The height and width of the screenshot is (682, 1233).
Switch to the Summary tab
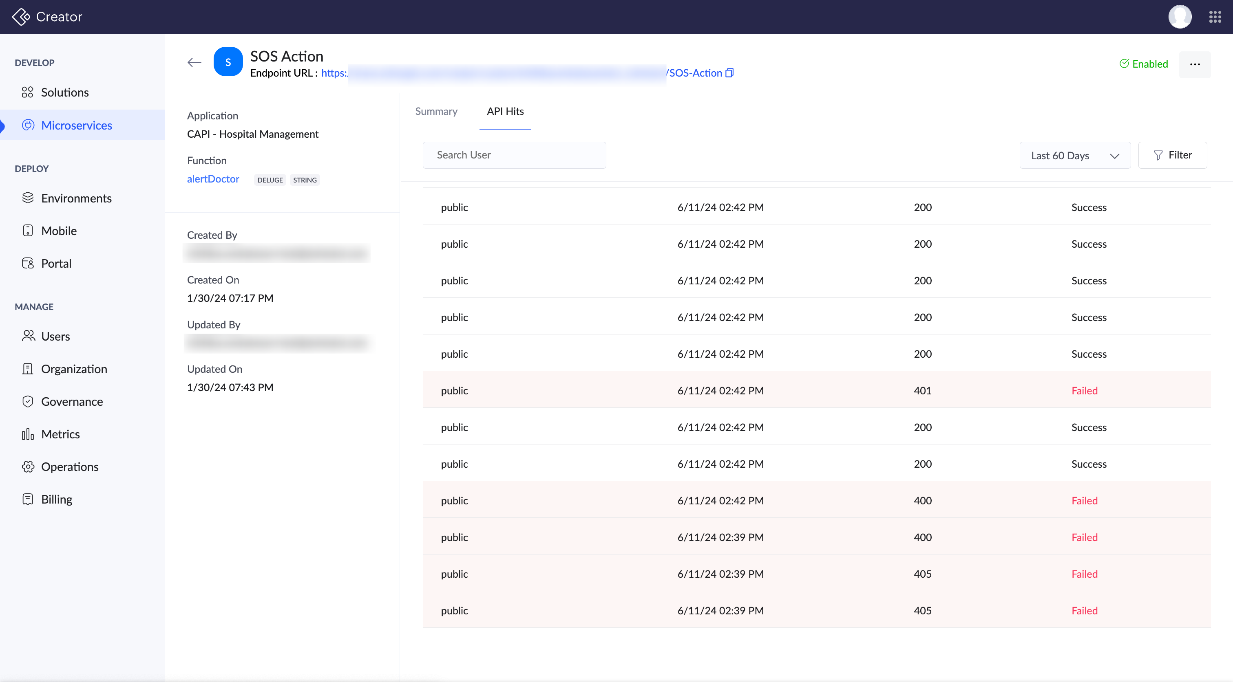pos(436,112)
